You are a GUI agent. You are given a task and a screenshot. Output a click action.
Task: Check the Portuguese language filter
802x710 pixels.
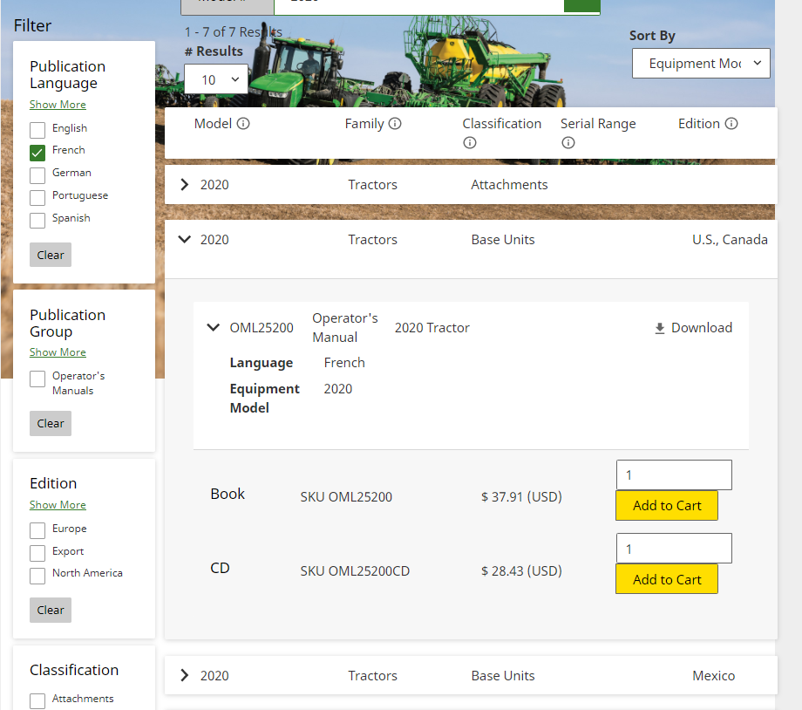pos(37,198)
